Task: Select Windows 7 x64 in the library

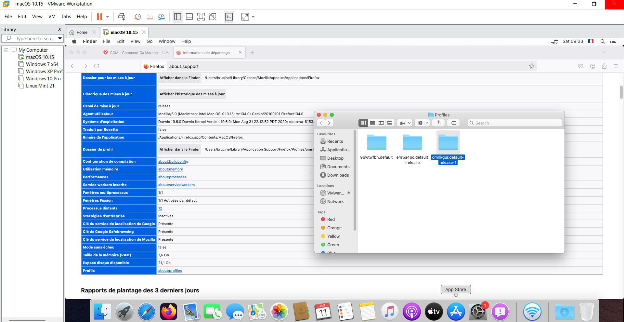Action: (42, 64)
